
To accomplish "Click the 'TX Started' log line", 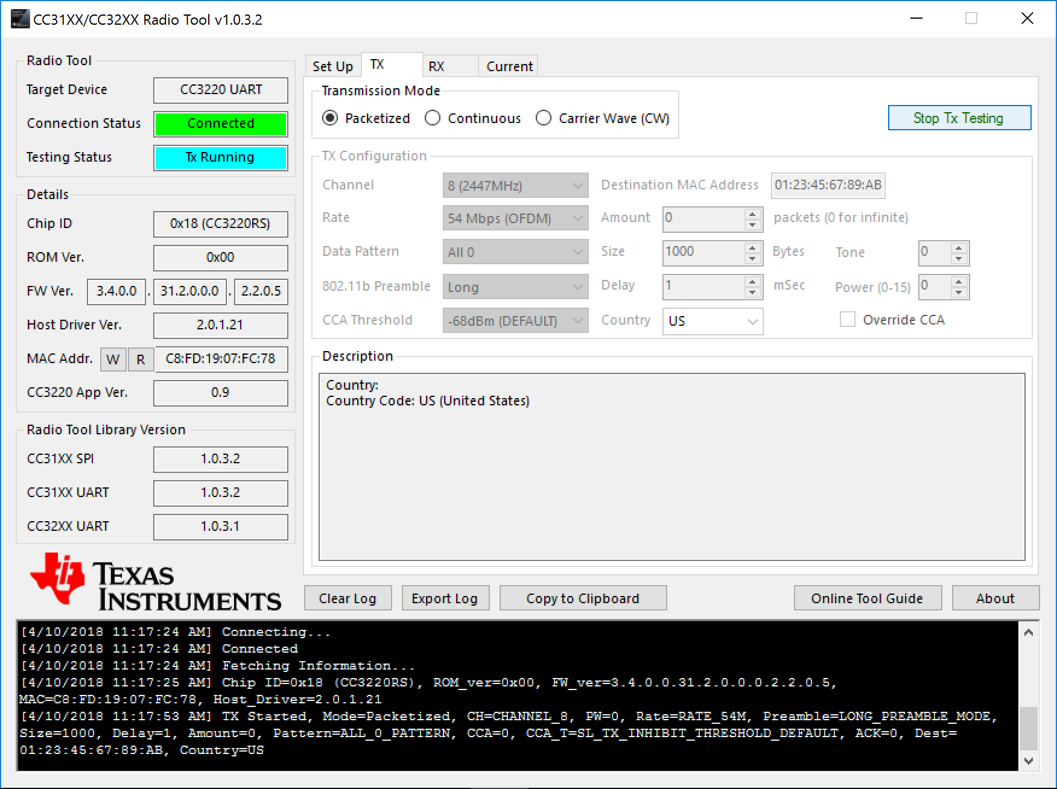I will click(x=509, y=733).
